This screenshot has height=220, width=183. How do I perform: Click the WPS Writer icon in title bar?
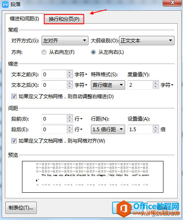(x=5, y=4)
